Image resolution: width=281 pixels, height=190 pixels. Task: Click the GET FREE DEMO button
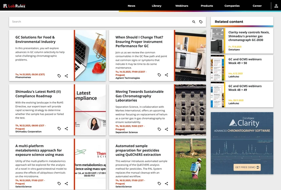pos(247,167)
